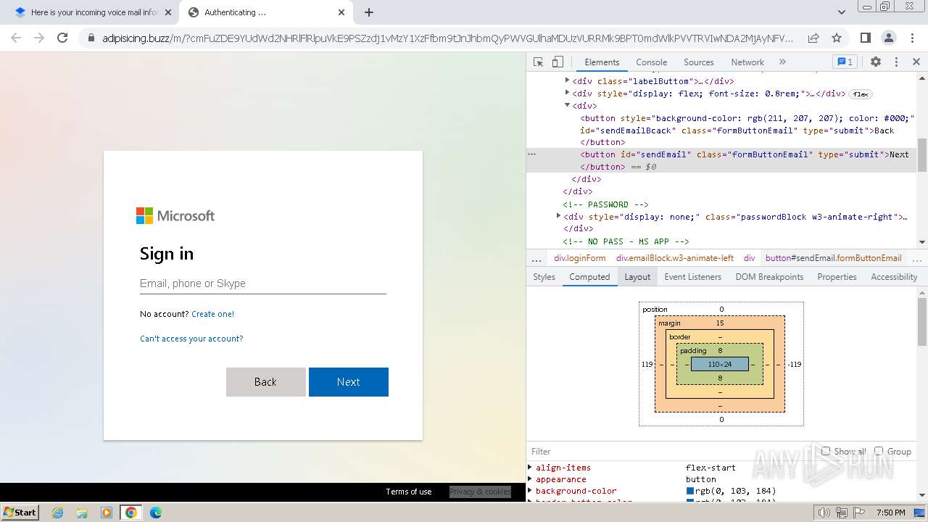Open the issues counter badge in DevTools
928x522 pixels.
pyautogui.click(x=845, y=62)
